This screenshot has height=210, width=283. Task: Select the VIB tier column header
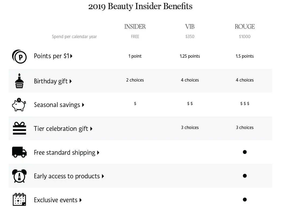pos(190,27)
